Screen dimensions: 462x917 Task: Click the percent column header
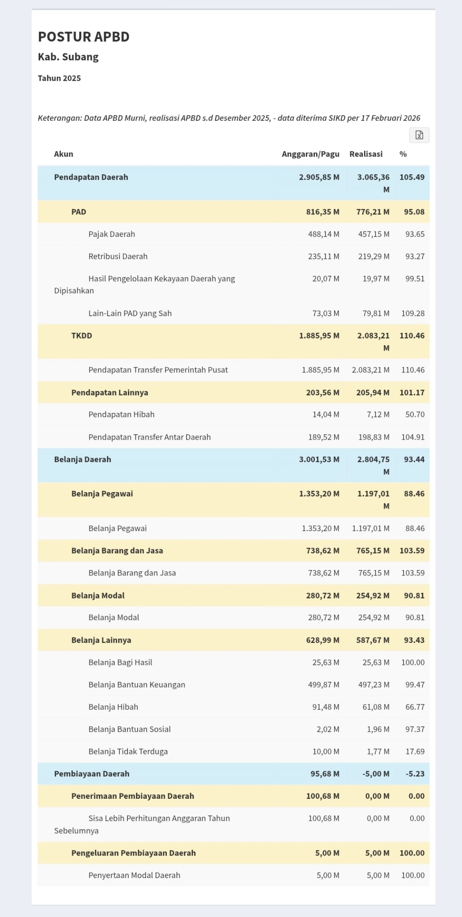403,154
